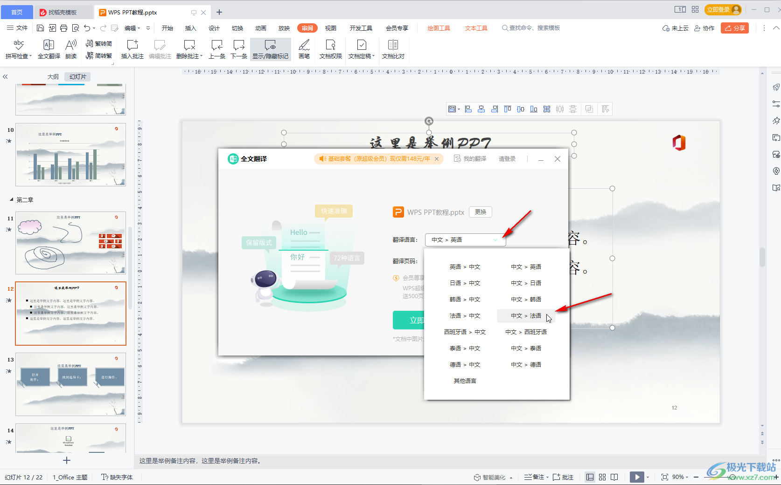The image size is (781, 485).
Task: Collapse the slide panel with double chevron
Action: [5, 76]
